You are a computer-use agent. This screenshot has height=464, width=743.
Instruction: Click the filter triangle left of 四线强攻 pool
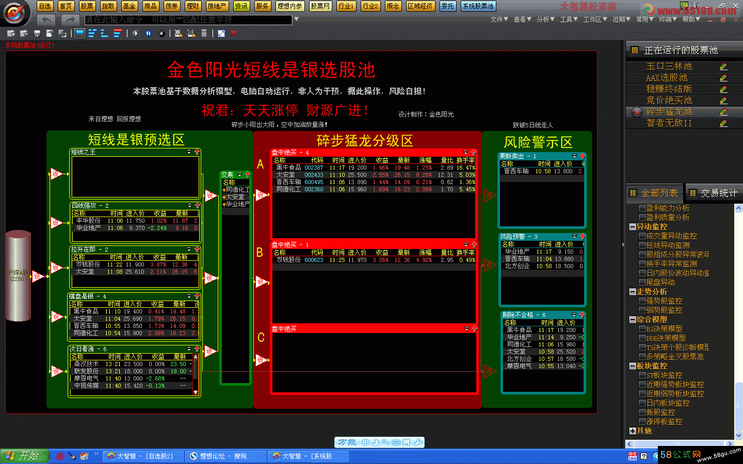coord(57,223)
